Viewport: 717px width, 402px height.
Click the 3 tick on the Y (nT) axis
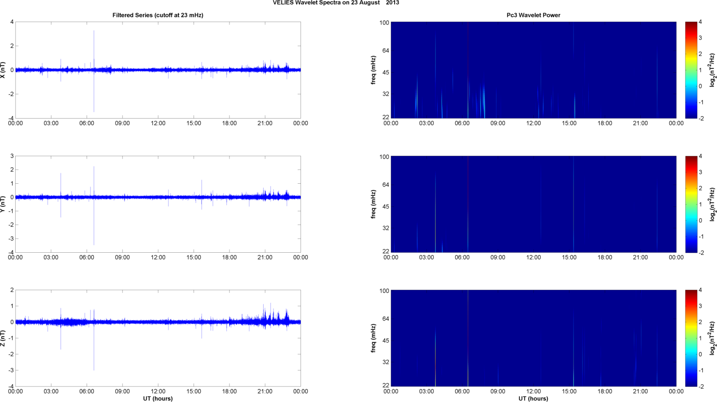pos(12,156)
